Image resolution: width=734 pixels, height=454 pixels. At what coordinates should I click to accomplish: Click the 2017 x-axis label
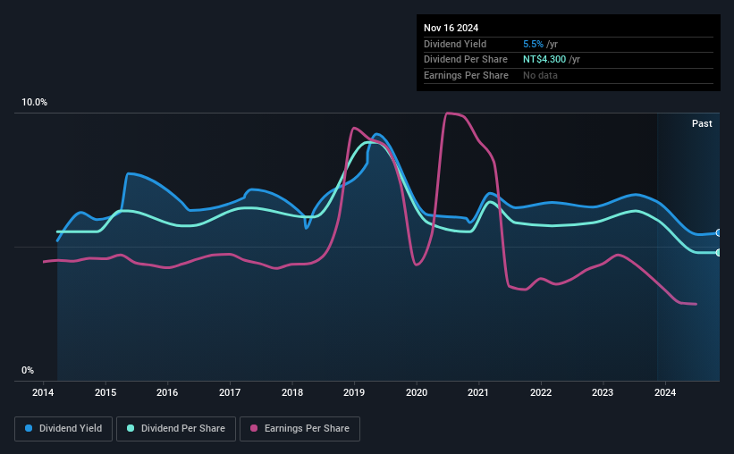click(230, 392)
